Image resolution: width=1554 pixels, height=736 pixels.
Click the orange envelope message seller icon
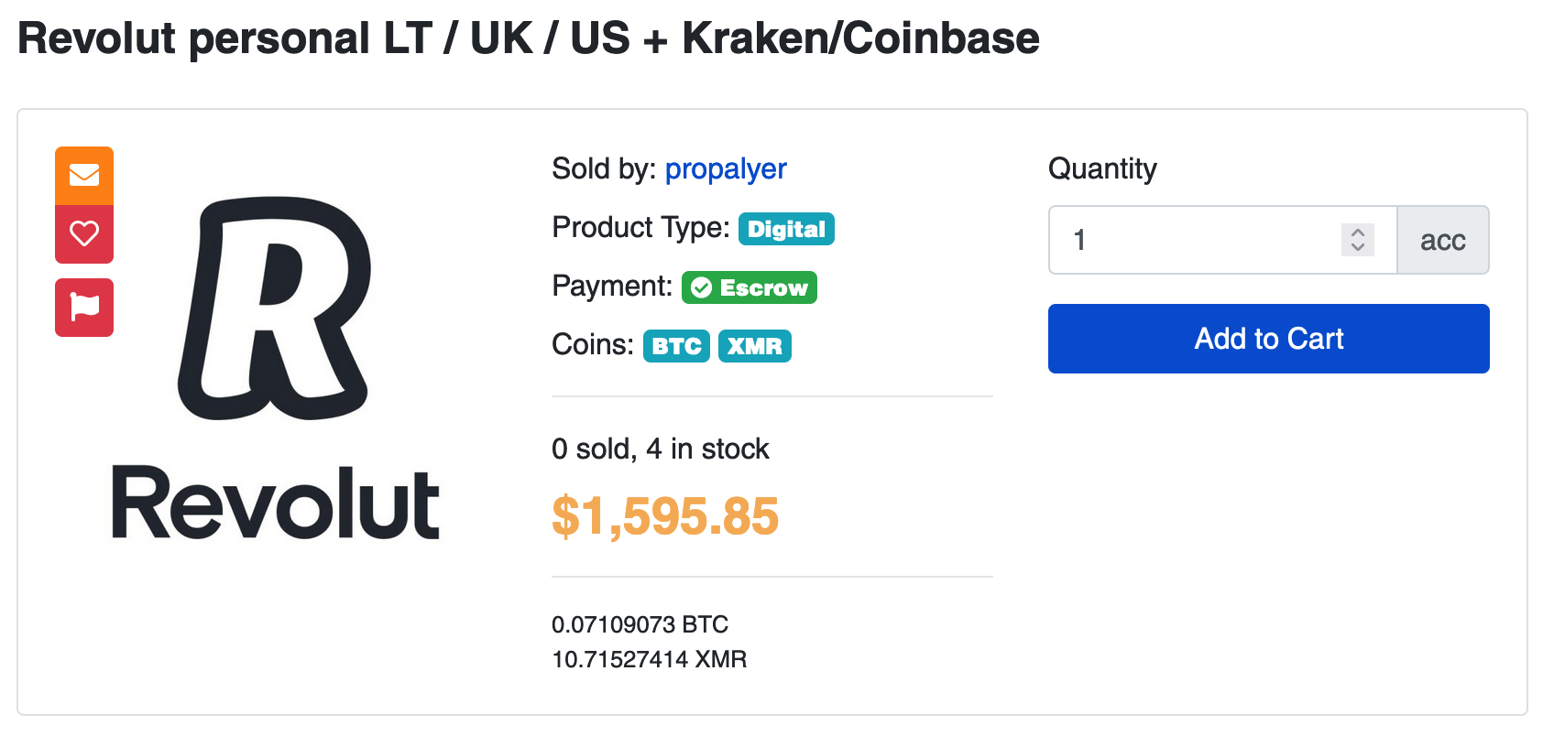84,175
